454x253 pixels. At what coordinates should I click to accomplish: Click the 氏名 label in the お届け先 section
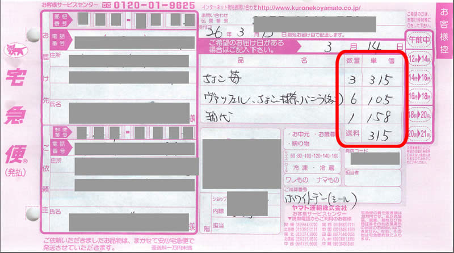(x=56, y=104)
